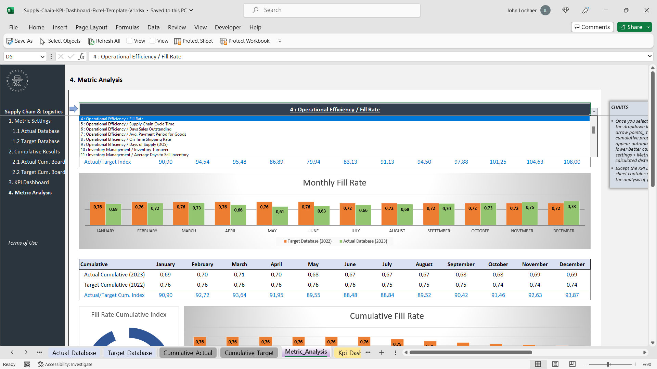Click the vertical sheet scrollbar thumb
This screenshot has width=657, height=369.
point(653,129)
